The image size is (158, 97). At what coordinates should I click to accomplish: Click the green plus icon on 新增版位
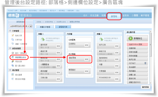(131, 38)
